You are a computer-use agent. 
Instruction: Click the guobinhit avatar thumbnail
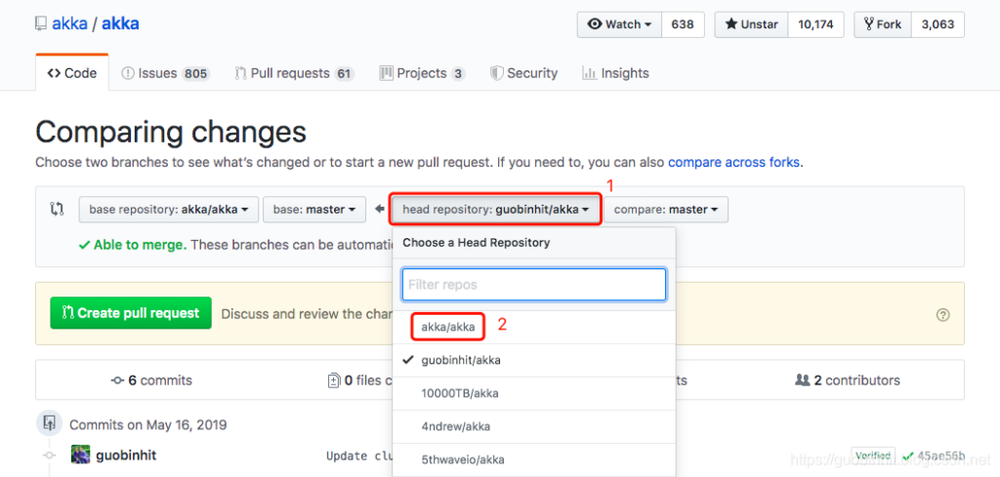click(x=80, y=456)
